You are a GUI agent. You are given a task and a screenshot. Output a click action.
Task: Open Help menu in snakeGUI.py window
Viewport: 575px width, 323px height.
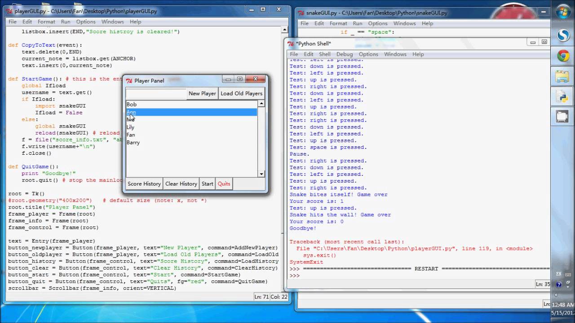click(x=427, y=23)
